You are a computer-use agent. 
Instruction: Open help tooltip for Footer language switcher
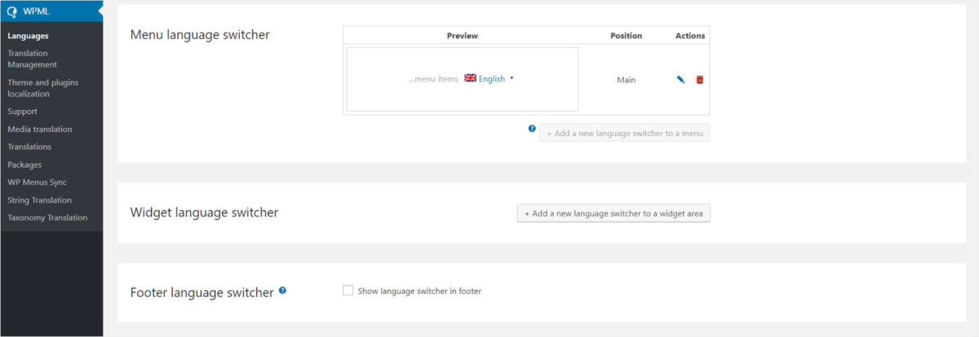[x=282, y=290]
